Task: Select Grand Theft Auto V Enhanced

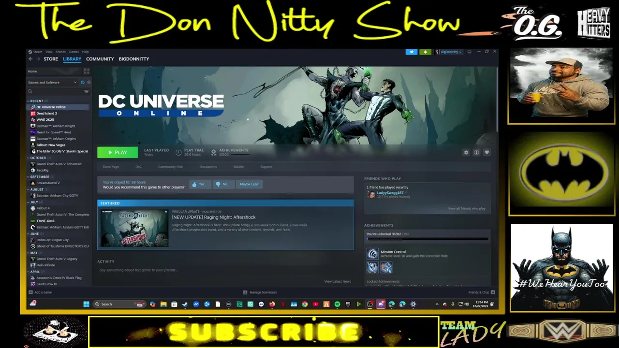Action: point(58,164)
